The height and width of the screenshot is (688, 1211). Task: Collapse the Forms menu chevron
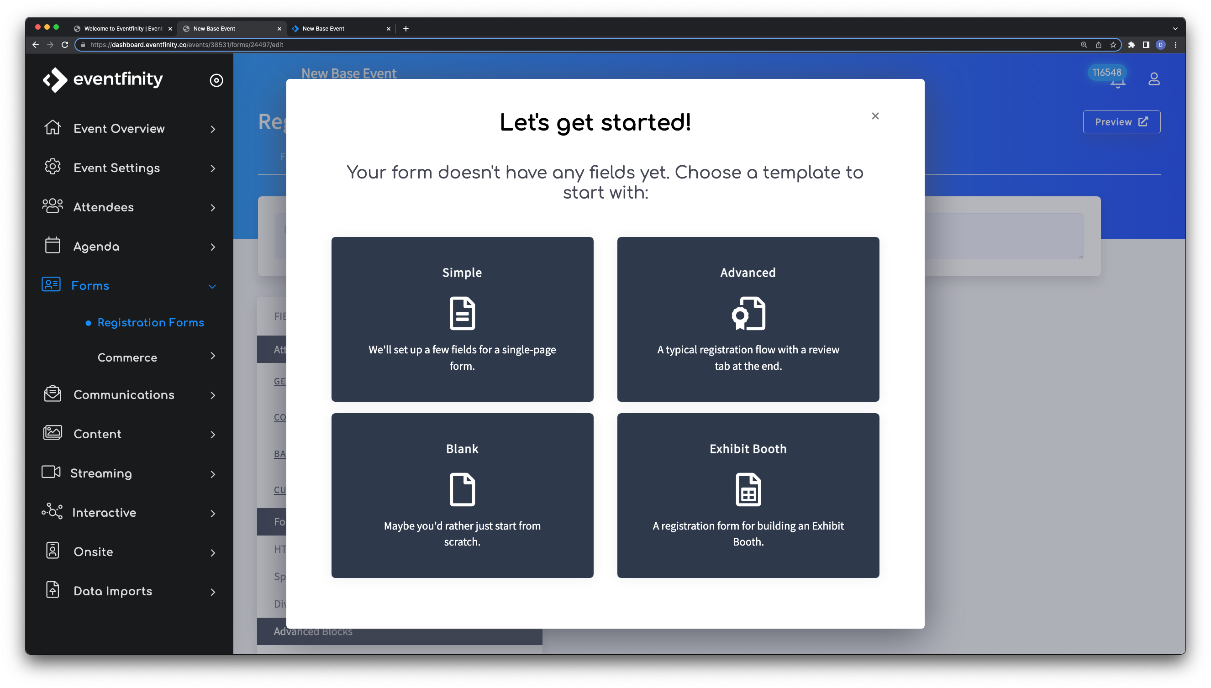pyautogui.click(x=212, y=286)
